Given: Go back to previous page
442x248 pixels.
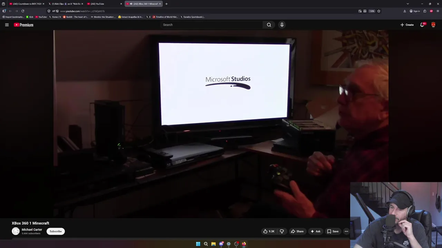Looking at the screenshot, I should pyautogui.click(x=10, y=11).
